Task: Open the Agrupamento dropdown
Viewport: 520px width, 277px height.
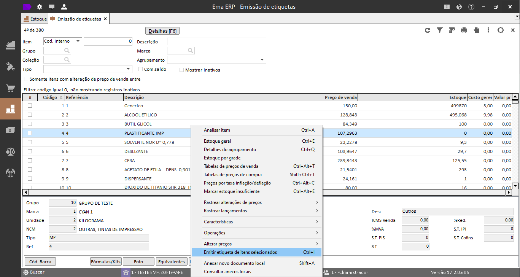Action: coord(262,60)
